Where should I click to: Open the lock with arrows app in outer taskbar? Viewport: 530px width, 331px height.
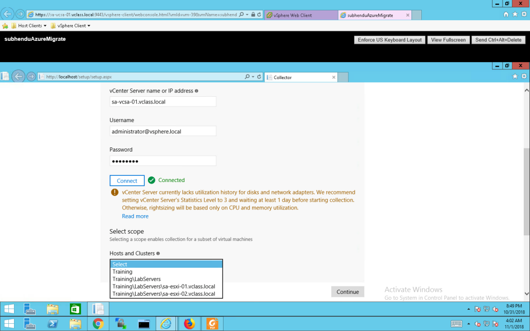tap(121, 324)
